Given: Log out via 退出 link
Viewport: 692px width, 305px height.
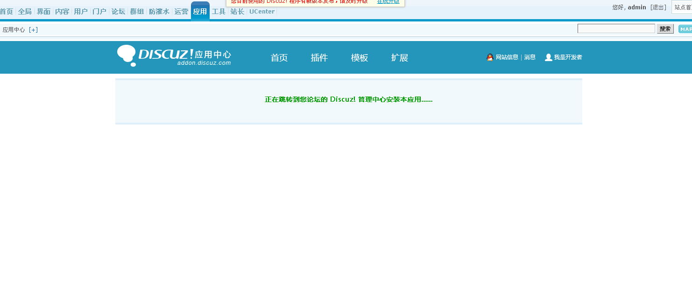Looking at the screenshot, I should pyautogui.click(x=658, y=7).
